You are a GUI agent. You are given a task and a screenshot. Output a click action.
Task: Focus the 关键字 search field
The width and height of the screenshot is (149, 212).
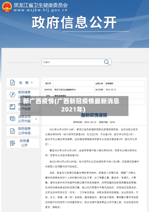click(x=77, y=62)
